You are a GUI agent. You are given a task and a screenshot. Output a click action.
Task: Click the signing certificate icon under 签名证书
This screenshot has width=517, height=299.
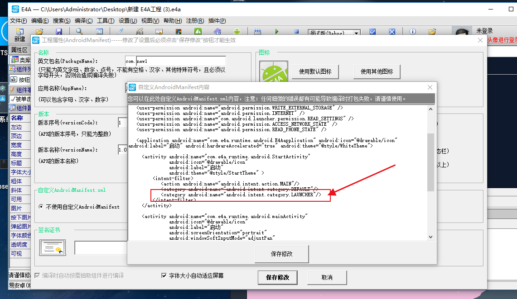pos(53,248)
